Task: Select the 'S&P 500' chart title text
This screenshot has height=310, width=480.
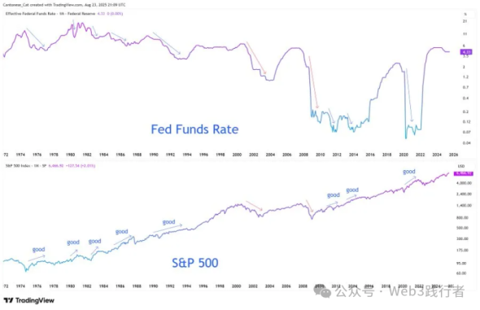Action: pyautogui.click(x=195, y=263)
